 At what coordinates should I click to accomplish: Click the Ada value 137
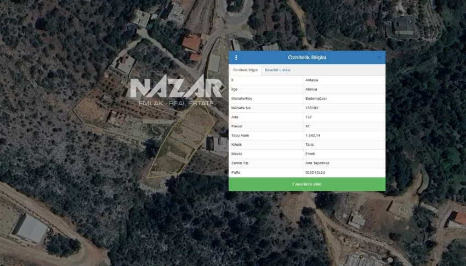pyautogui.click(x=308, y=117)
